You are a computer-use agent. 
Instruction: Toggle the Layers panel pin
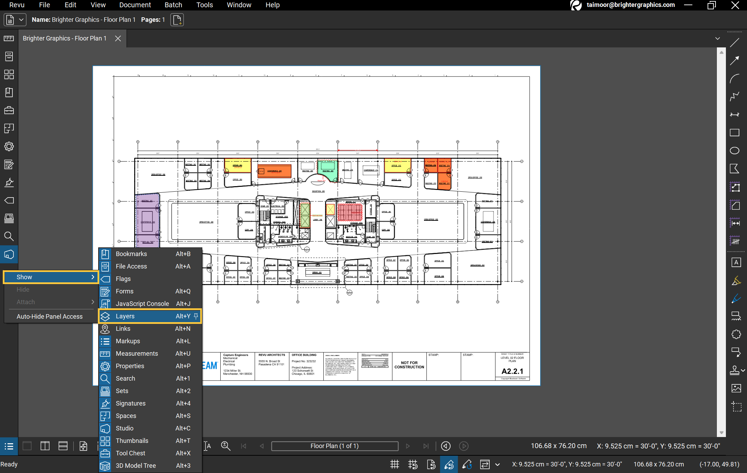click(x=196, y=316)
